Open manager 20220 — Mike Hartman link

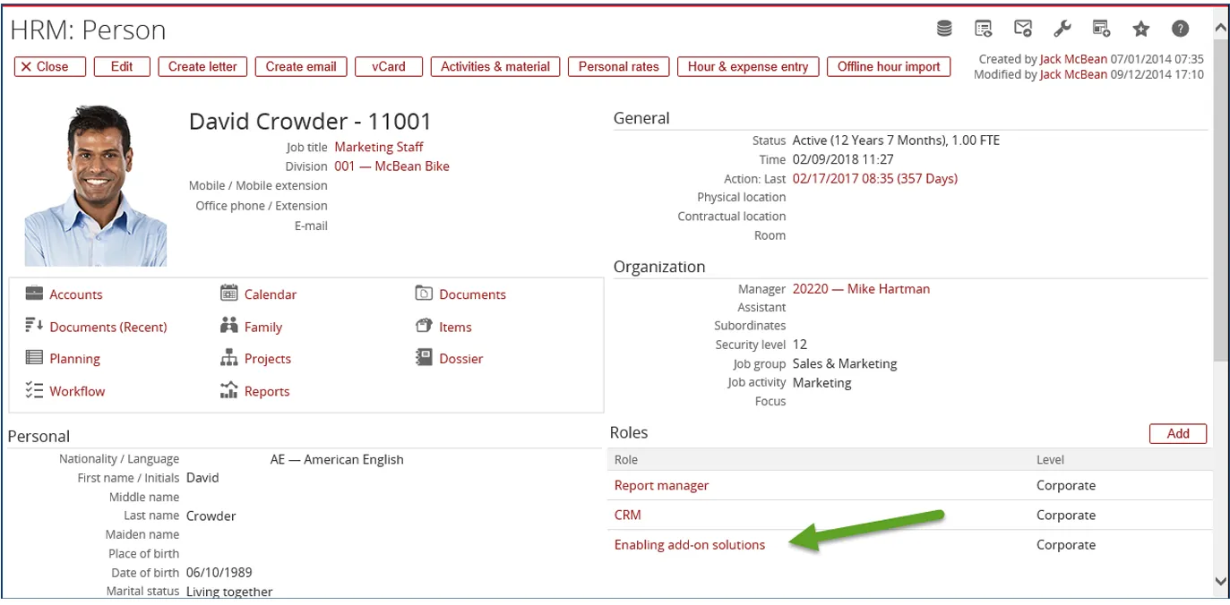(x=861, y=289)
